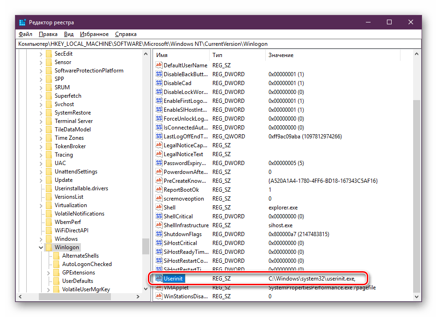The height and width of the screenshot is (317, 437).
Task: Click the folder icon for Winlogon key
Action: (x=48, y=247)
